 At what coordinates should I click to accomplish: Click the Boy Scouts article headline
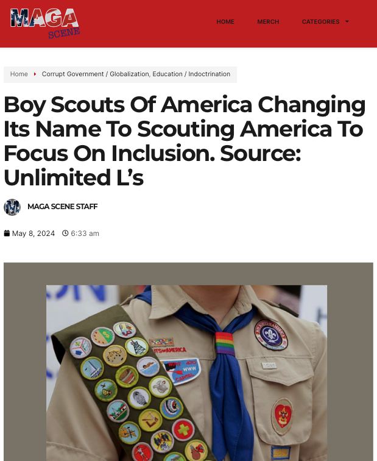[x=185, y=141]
